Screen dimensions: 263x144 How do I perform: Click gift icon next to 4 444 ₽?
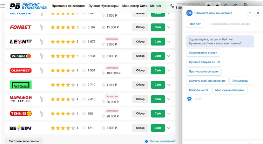(103, 85)
